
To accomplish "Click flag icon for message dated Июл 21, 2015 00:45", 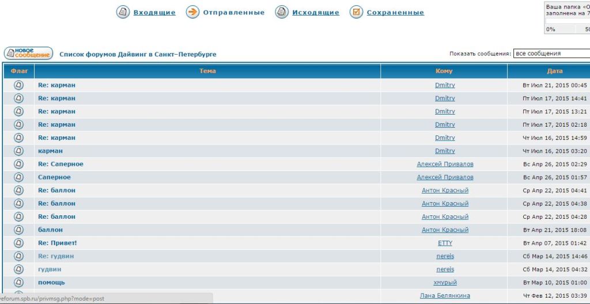I will (18, 85).
